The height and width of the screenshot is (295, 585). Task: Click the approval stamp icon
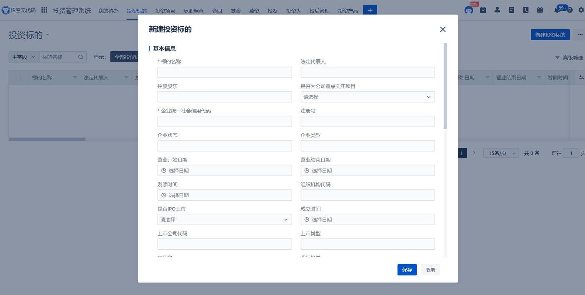497,10
